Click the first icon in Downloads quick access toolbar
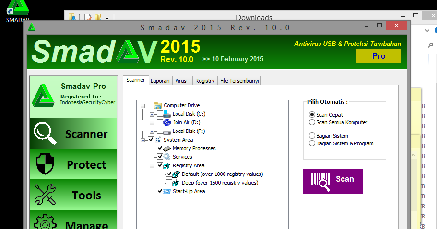Screen dimensions: 437x229 72,17
